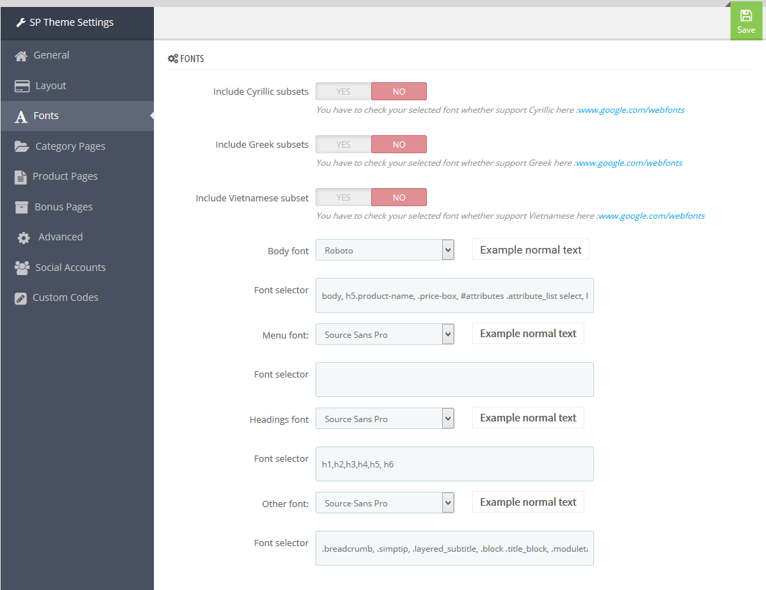Click the Custom Codes pencil icon

[20, 298]
